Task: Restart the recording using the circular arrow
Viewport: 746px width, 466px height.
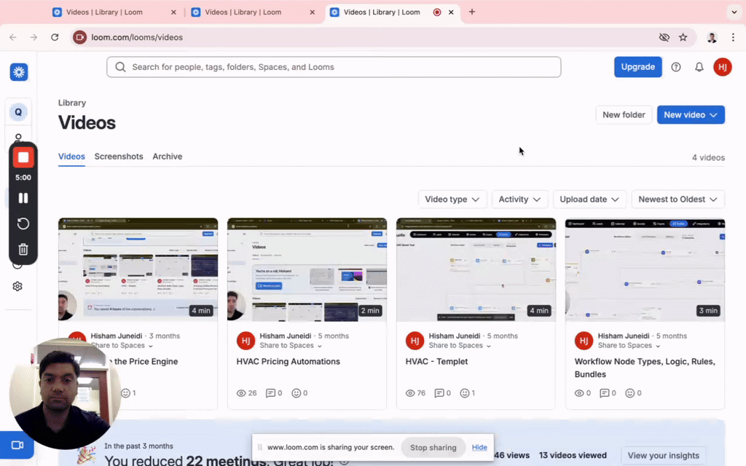Action: pos(23,224)
